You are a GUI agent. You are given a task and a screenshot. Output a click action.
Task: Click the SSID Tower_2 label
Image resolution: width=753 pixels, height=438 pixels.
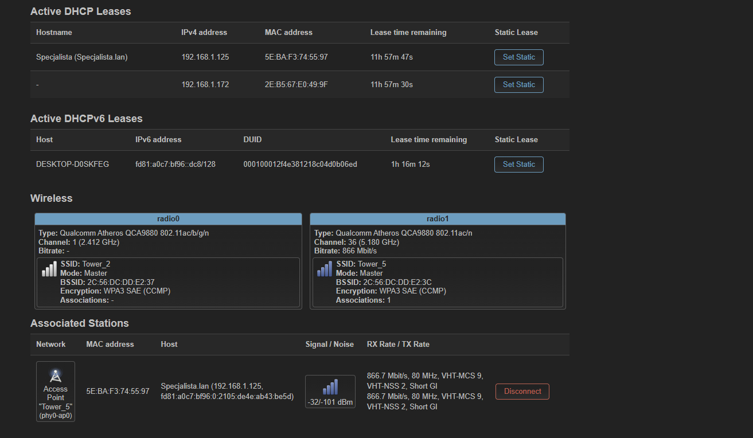(x=85, y=264)
